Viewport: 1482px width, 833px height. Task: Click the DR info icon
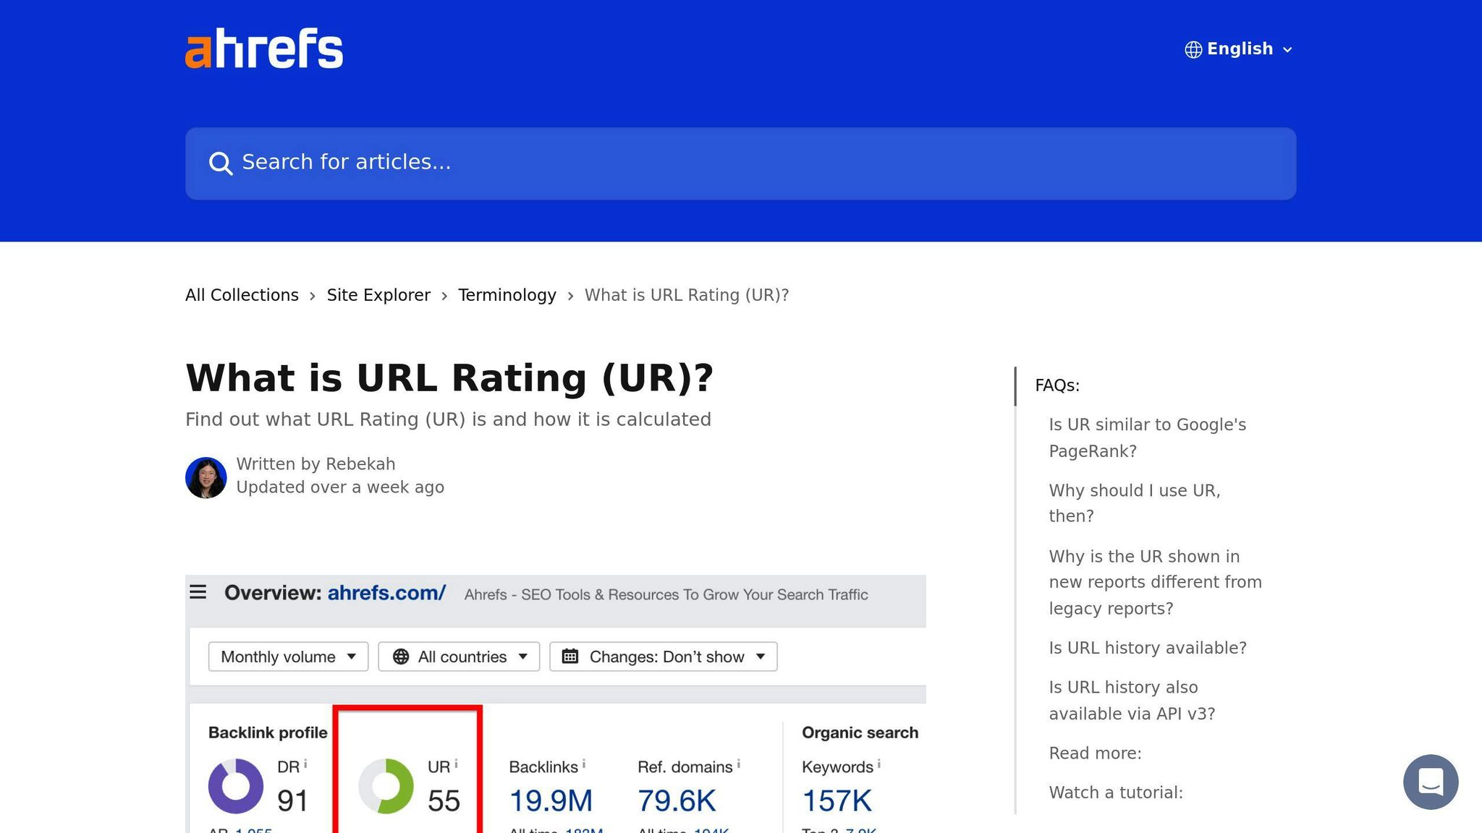click(305, 764)
